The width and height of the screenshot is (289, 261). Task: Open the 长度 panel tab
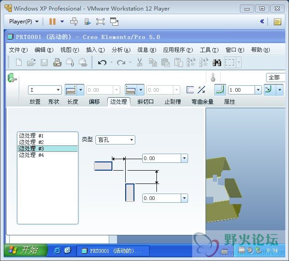(x=73, y=102)
